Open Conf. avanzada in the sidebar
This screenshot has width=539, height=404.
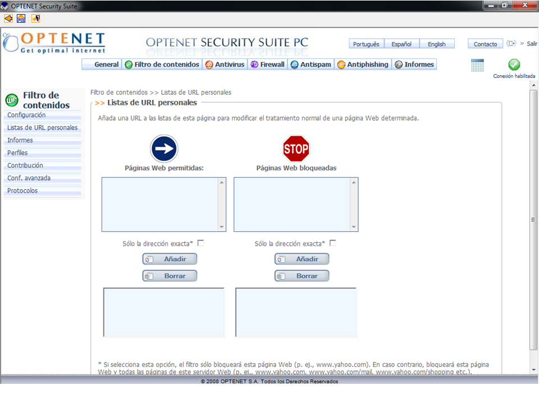pyautogui.click(x=29, y=178)
